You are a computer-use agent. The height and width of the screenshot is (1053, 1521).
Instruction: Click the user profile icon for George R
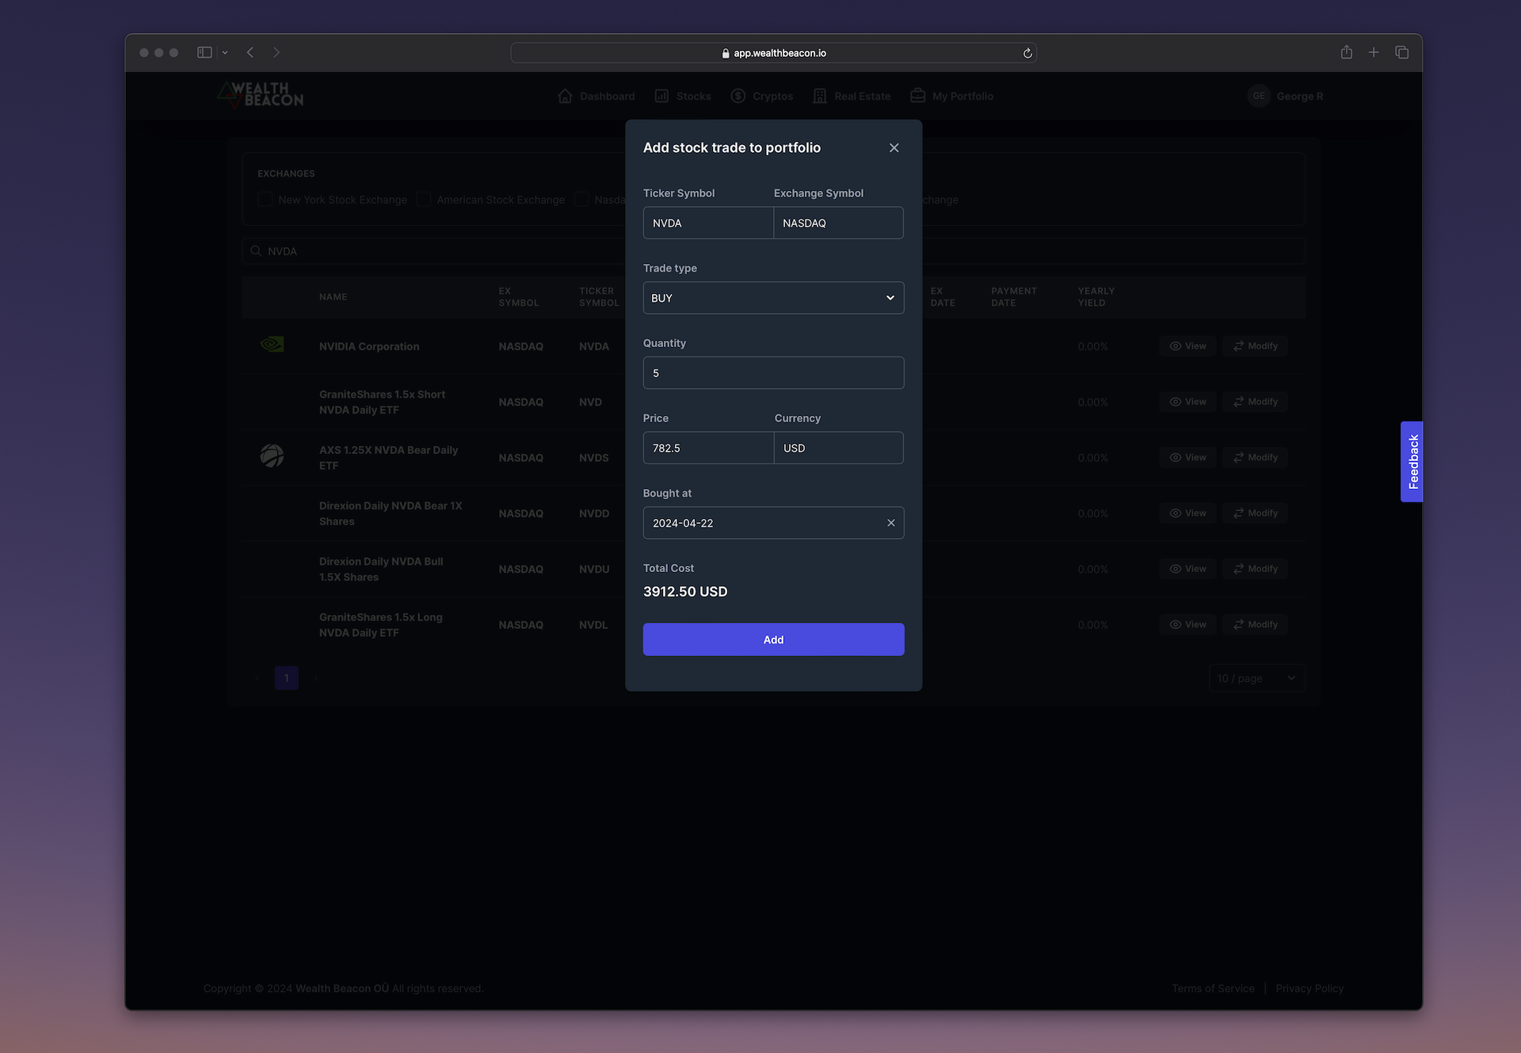pyautogui.click(x=1259, y=95)
